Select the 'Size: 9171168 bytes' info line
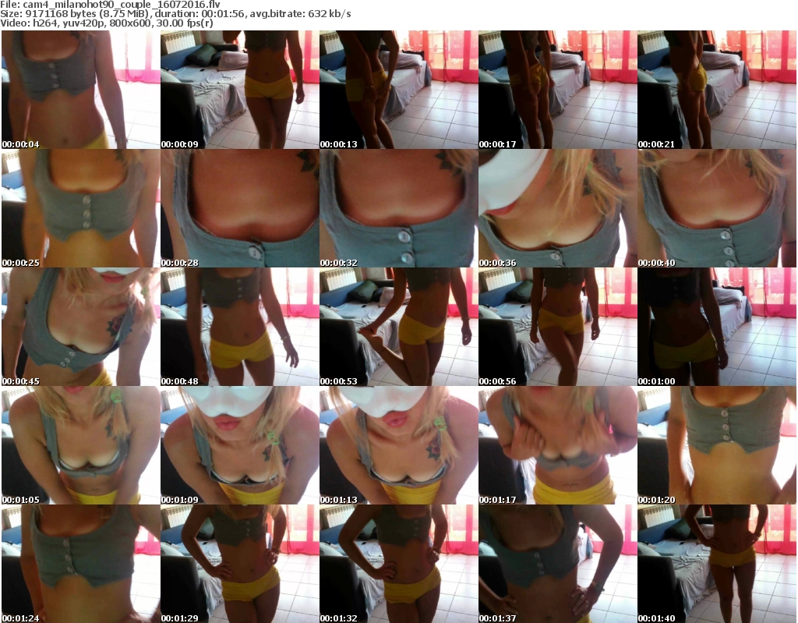This screenshot has height=623, width=798. 175,14
